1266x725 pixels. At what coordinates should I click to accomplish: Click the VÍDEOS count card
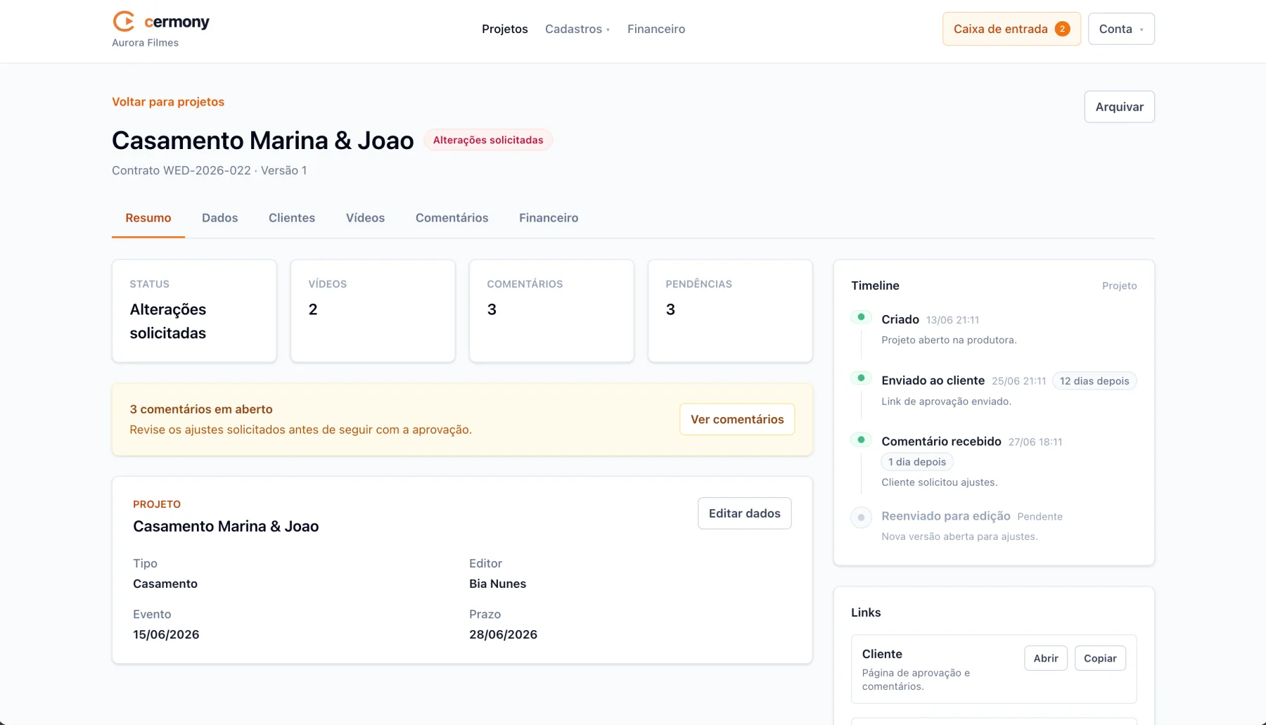(373, 311)
